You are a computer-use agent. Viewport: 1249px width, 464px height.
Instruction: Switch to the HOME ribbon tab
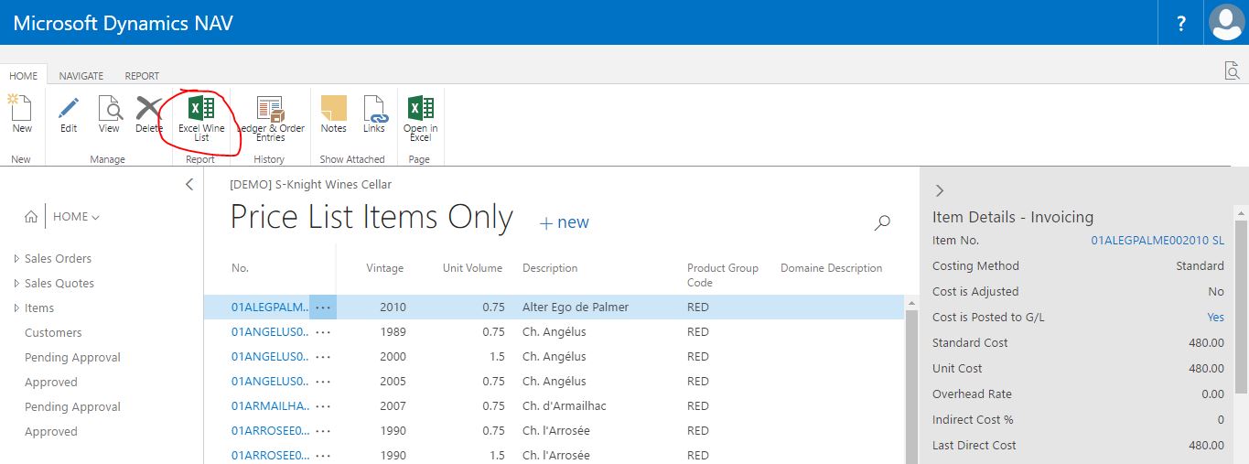click(x=24, y=76)
